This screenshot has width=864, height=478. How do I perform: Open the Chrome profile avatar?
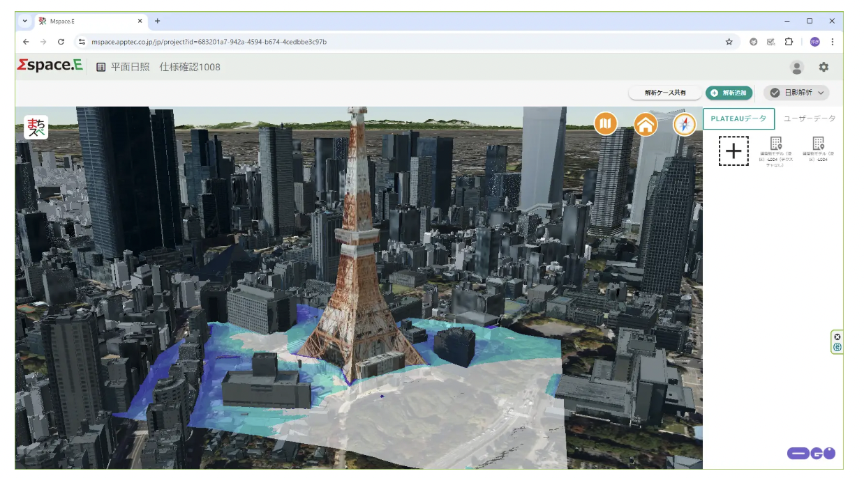(x=814, y=42)
